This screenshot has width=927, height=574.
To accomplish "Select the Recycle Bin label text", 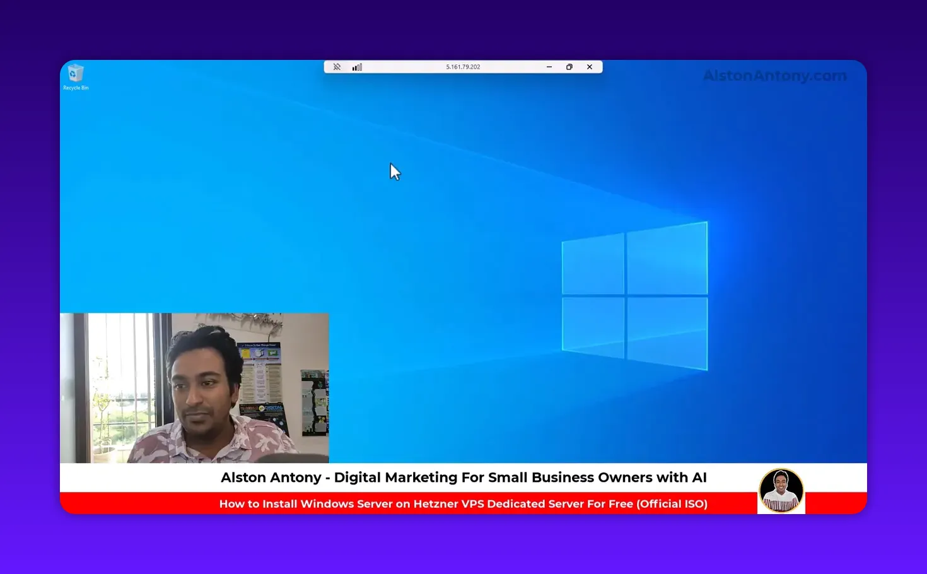I will (75, 88).
